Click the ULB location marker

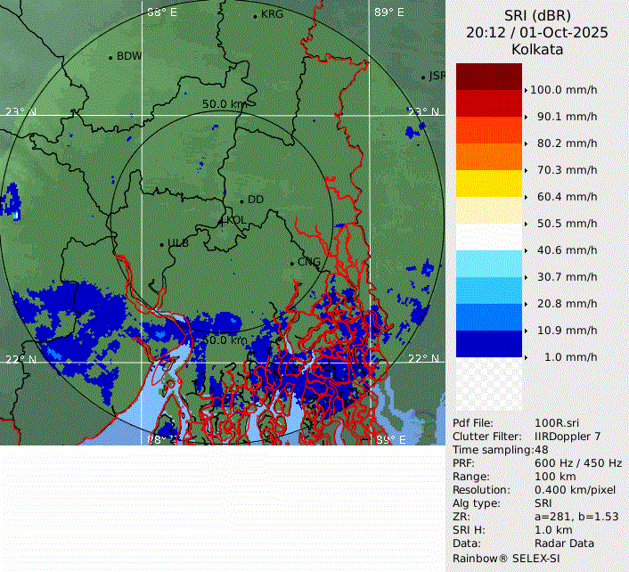[x=161, y=243]
